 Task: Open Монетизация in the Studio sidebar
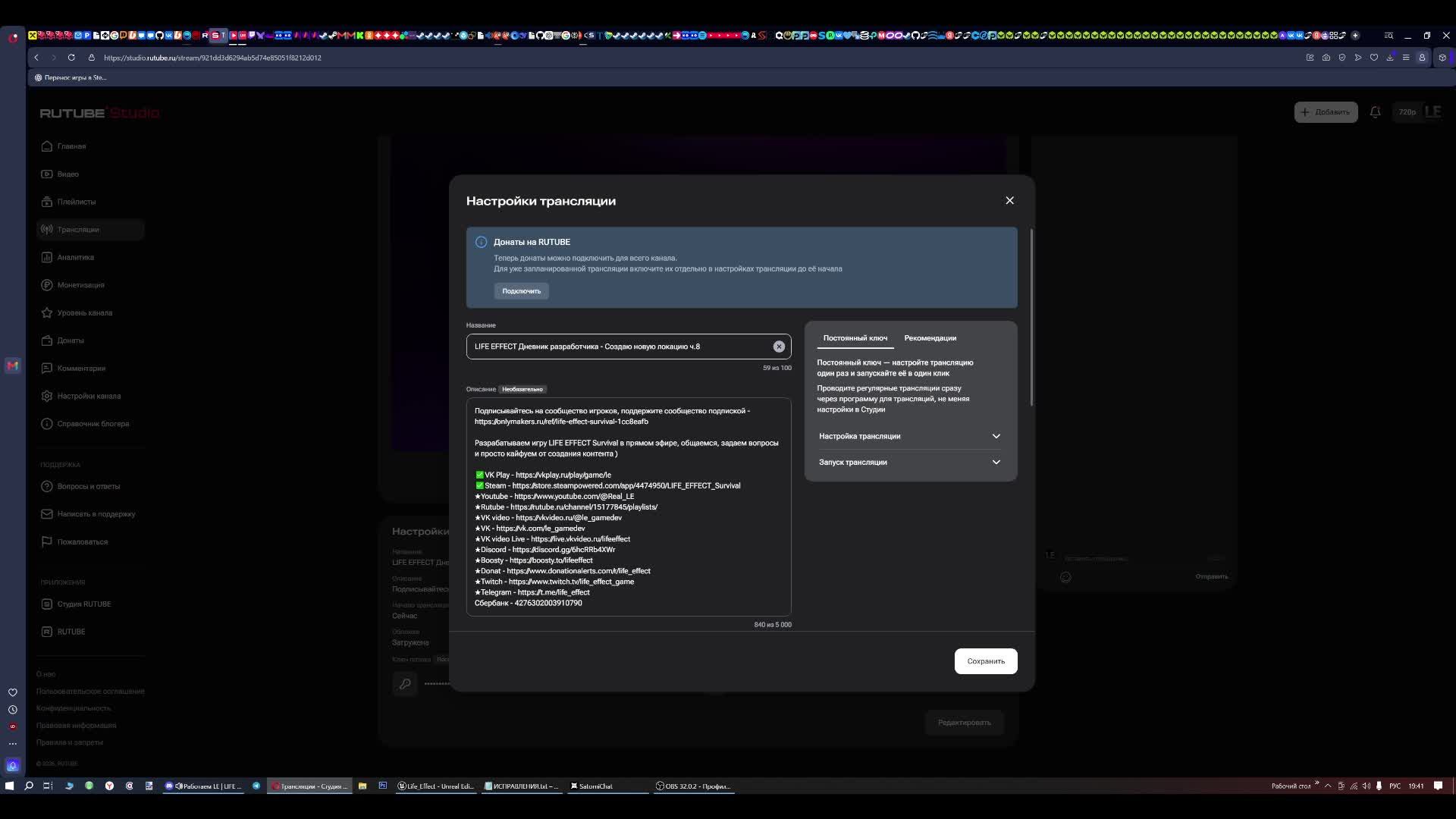coord(90,285)
